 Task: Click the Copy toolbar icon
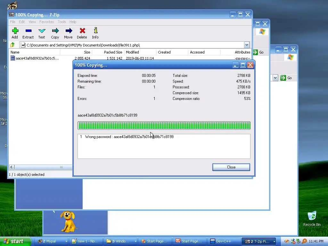coord(55,31)
